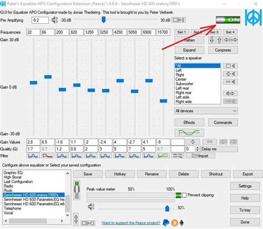The width and height of the screenshot is (263, 229).
Task: Open the Commands button
Action: click(x=223, y=123)
